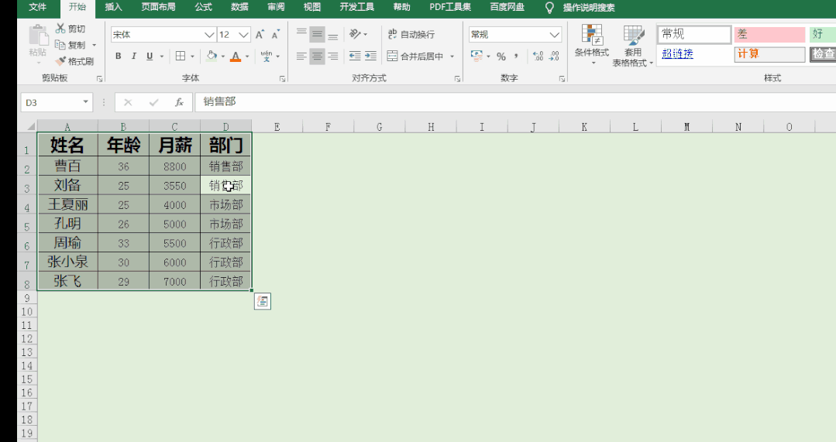Switch to the 数据 Data tab
The image size is (836, 442).
[239, 8]
